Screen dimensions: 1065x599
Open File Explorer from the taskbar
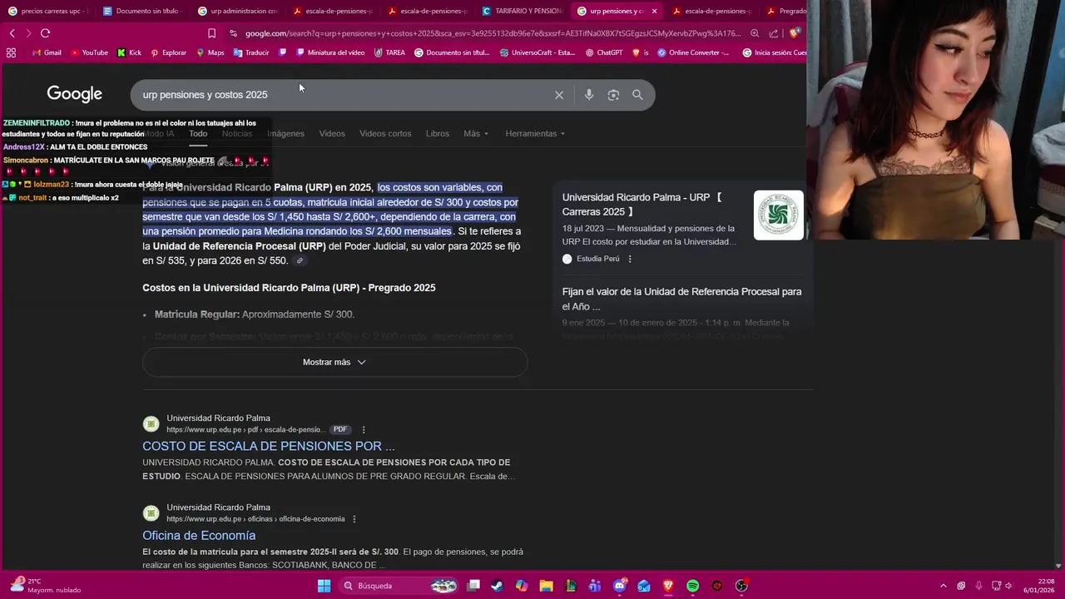coord(547,586)
